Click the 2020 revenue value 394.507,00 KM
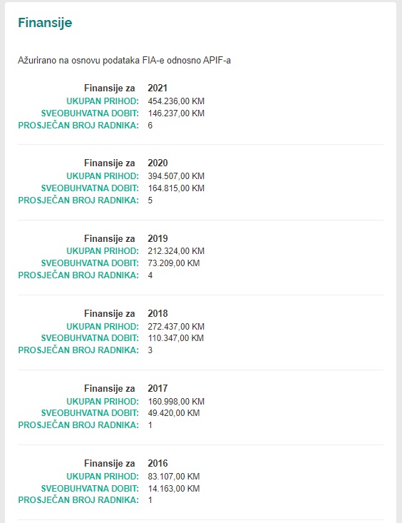 pos(176,176)
